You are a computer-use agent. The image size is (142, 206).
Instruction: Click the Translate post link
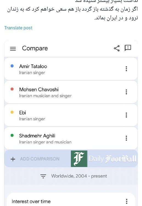(x=18, y=28)
